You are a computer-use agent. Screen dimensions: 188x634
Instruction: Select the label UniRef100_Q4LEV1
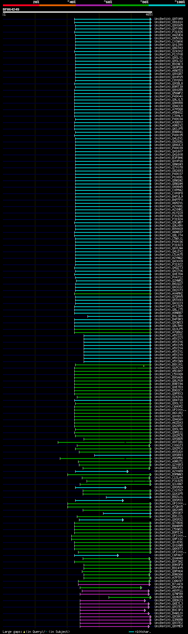pyautogui.click(x=169, y=138)
